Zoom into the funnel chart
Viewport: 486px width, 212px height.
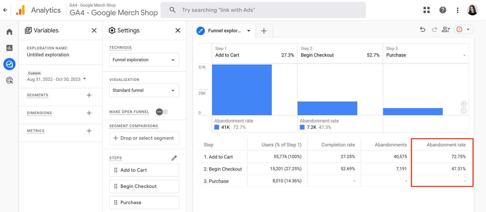click(x=463, y=103)
